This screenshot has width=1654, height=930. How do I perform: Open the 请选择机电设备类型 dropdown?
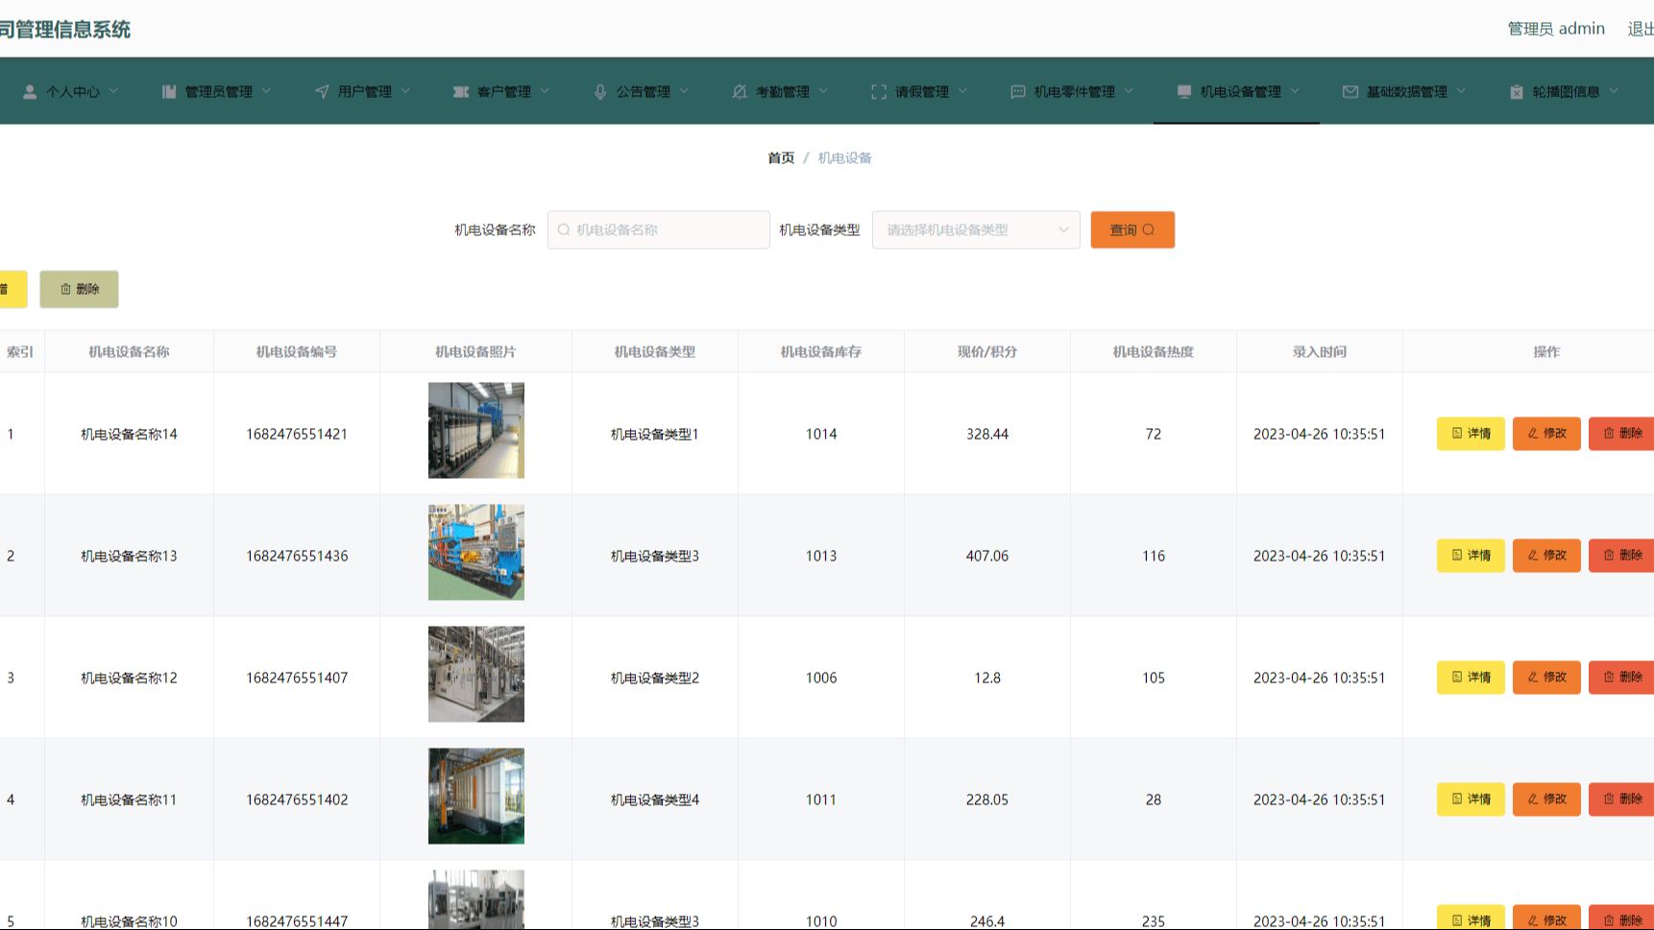point(976,229)
